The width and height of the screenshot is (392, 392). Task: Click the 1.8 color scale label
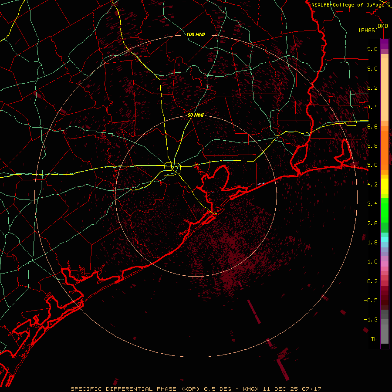372,243
